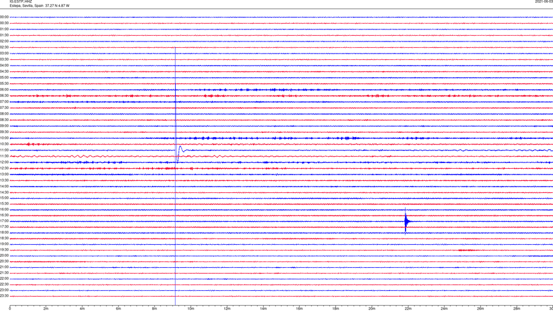This screenshot has width=553, height=311.
Task: Click the 23:30 time label
Action: 4,296
